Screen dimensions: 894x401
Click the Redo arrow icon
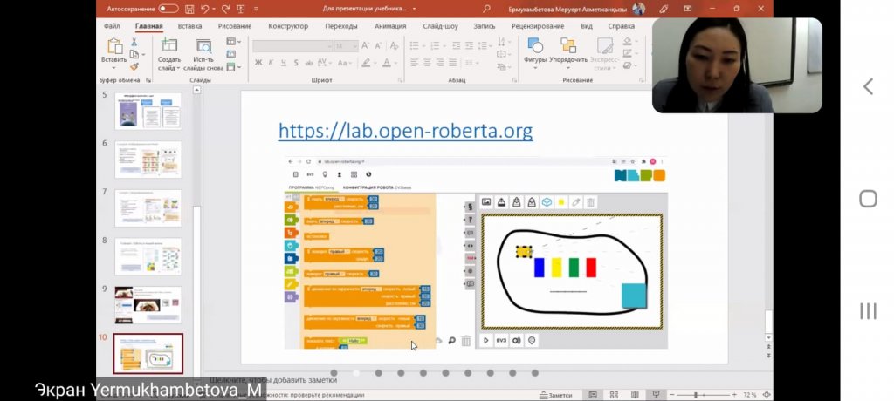click(x=225, y=9)
